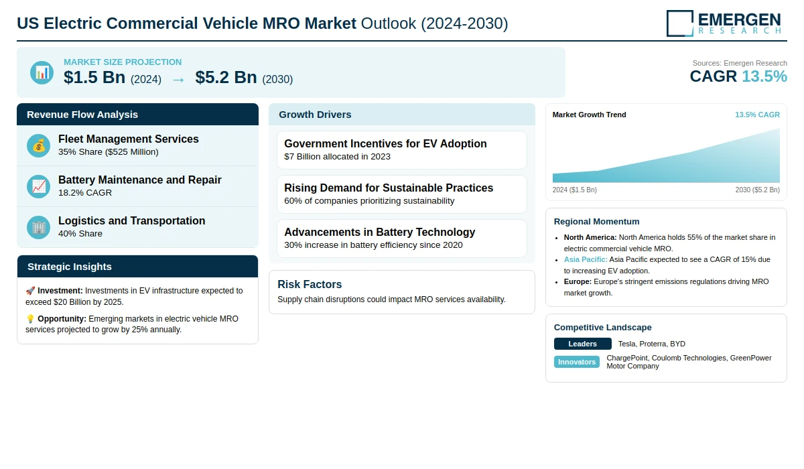Click the Risk Factors heading

pos(310,285)
